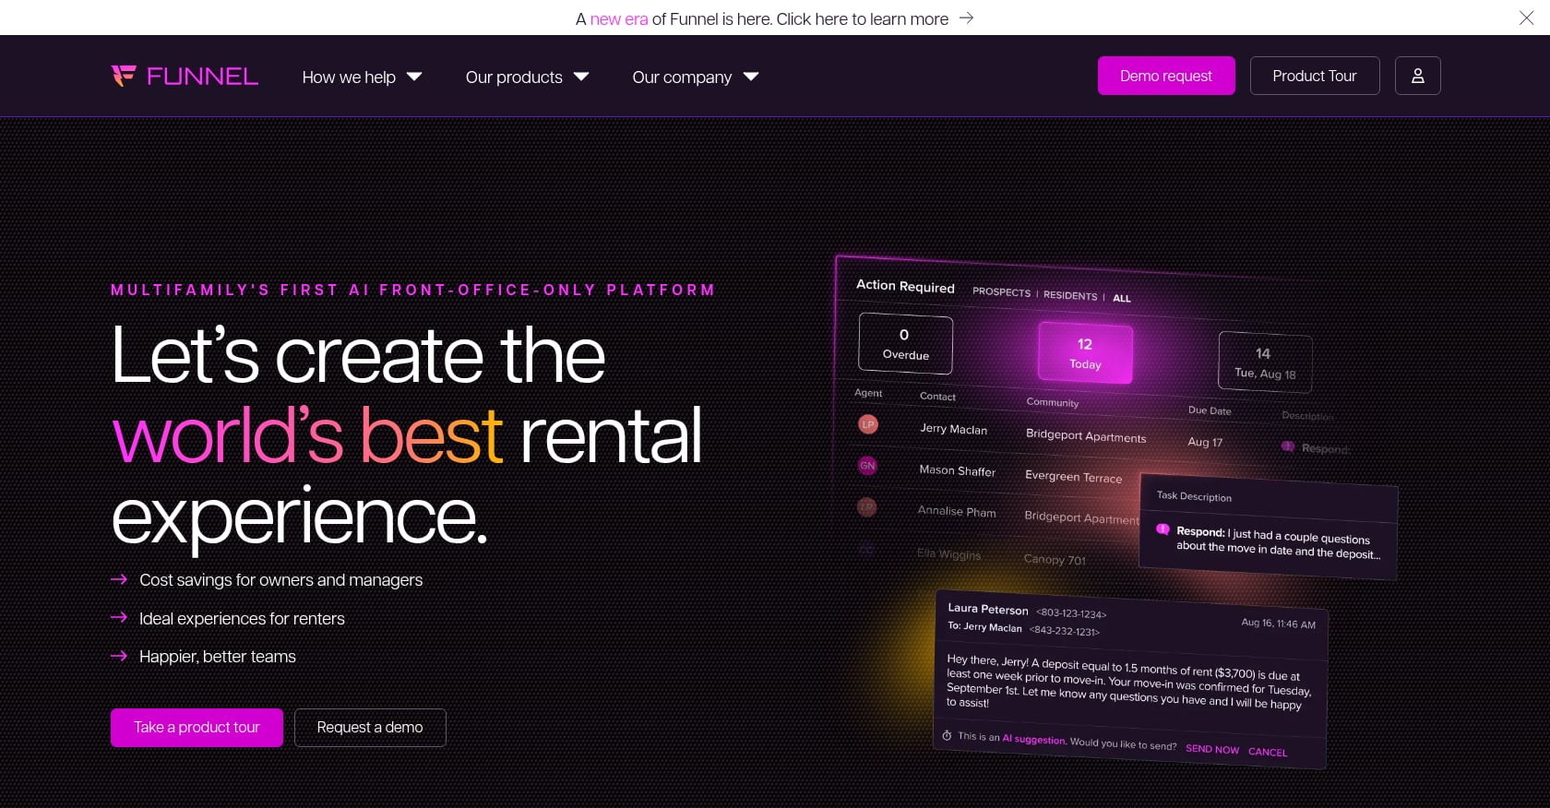Click 'Aug 17' due date cell
Image resolution: width=1550 pixels, height=808 pixels.
pos(1205,442)
